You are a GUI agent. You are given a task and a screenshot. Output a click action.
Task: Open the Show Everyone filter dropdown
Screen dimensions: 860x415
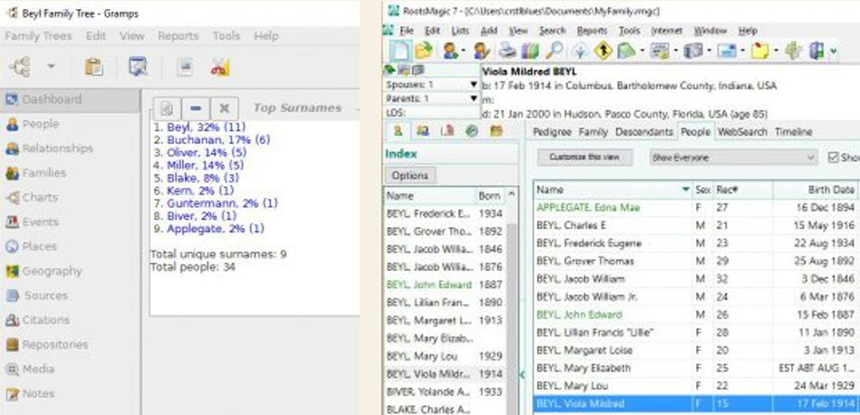[x=733, y=158]
